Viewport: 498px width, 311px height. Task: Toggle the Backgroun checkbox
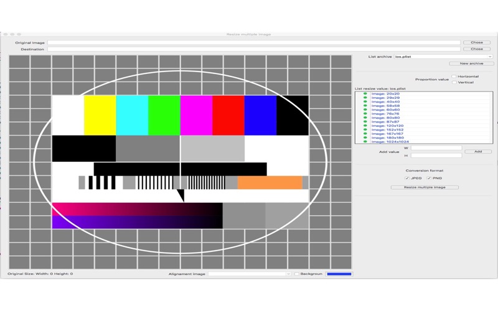297,274
